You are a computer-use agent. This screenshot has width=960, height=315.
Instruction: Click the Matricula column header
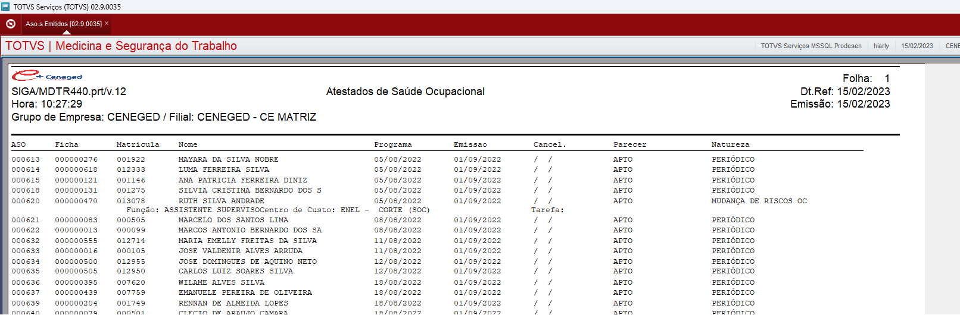138,144
